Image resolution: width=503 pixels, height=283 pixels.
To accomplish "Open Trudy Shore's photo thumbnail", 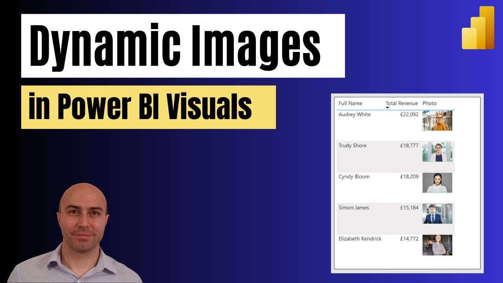I will (x=437, y=152).
